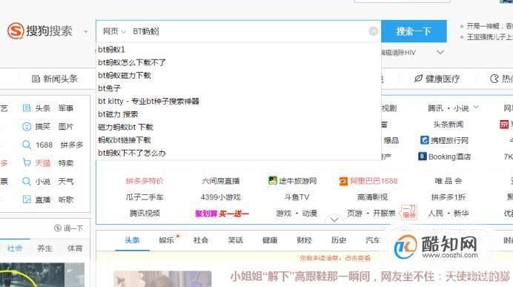Image resolution: width=513 pixels, height=287 pixels.
Task: Open the 唯品会 link
Action: click(x=449, y=181)
